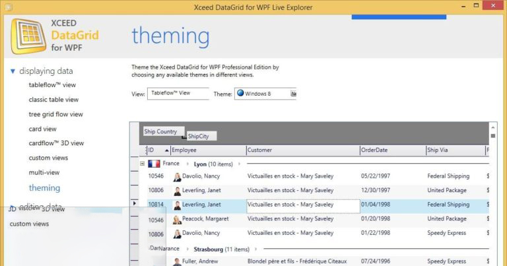Open the tree grid flow view sample
507x266 pixels.
(55, 114)
